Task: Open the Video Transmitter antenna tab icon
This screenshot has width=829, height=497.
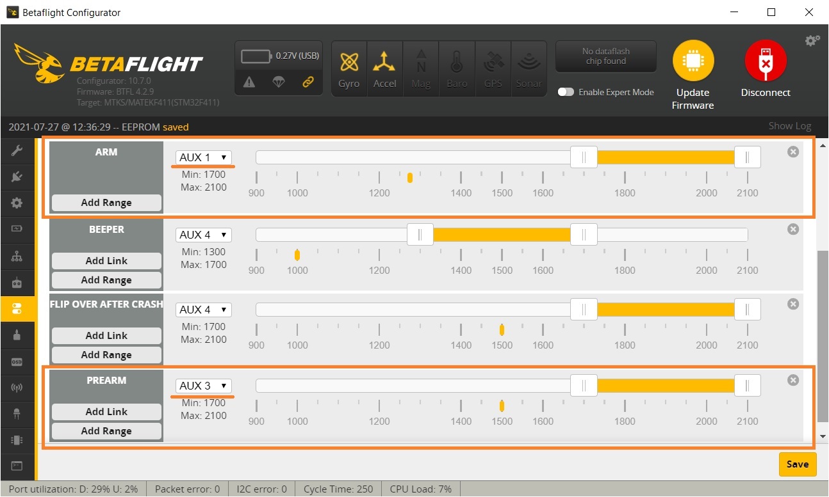Action: [17, 387]
